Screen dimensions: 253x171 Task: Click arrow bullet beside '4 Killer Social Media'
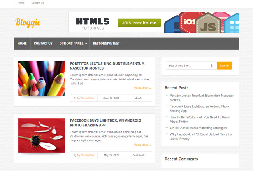coord(167,127)
